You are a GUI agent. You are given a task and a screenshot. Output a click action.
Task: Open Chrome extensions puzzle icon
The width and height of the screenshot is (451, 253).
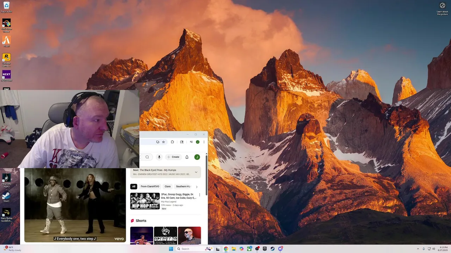click(x=172, y=142)
